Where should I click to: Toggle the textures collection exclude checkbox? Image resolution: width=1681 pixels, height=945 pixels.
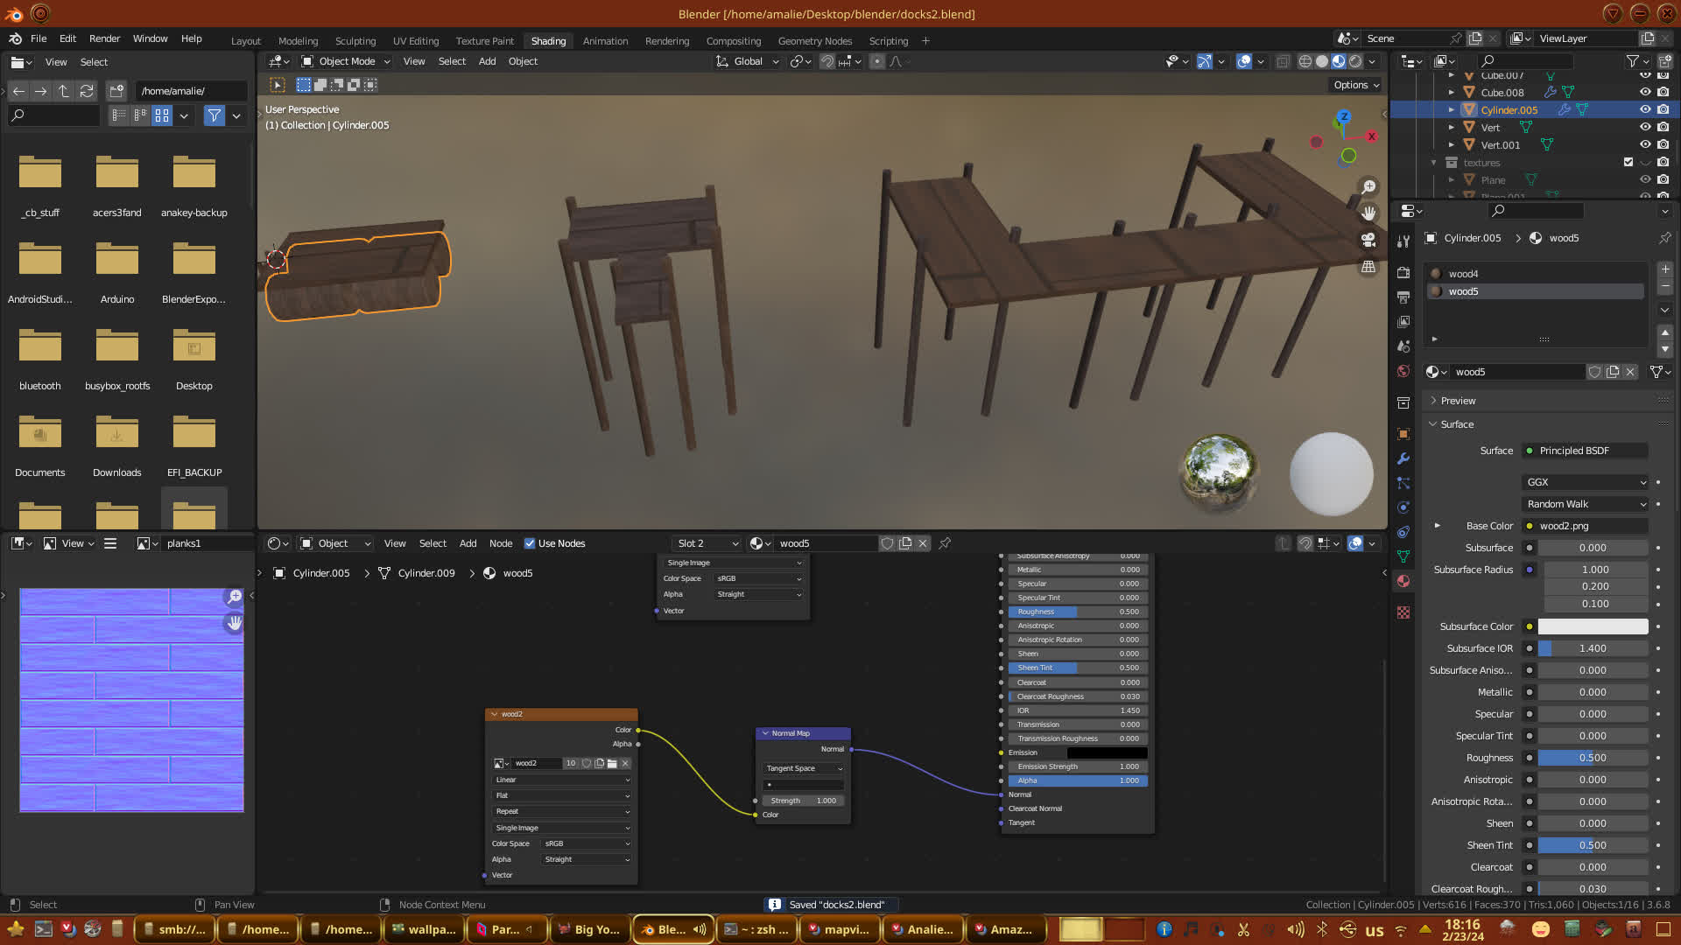[1628, 163]
